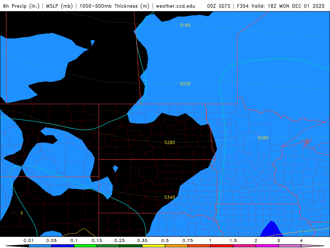Click the dark blue heavier precipitation blob
This screenshot has height=248, width=330.
(271, 229)
